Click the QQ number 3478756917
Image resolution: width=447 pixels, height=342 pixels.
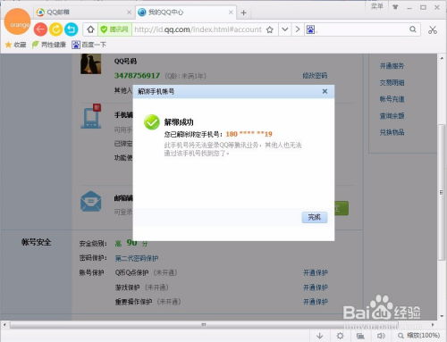coord(137,76)
